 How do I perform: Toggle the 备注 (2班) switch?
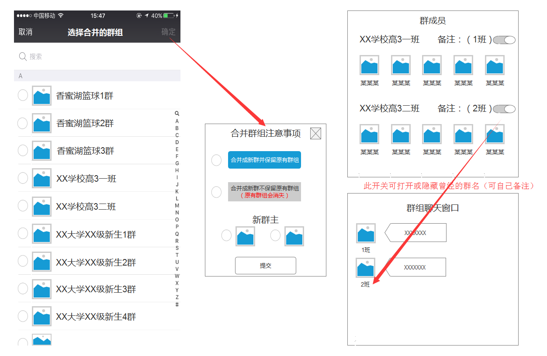click(x=504, y=109)
